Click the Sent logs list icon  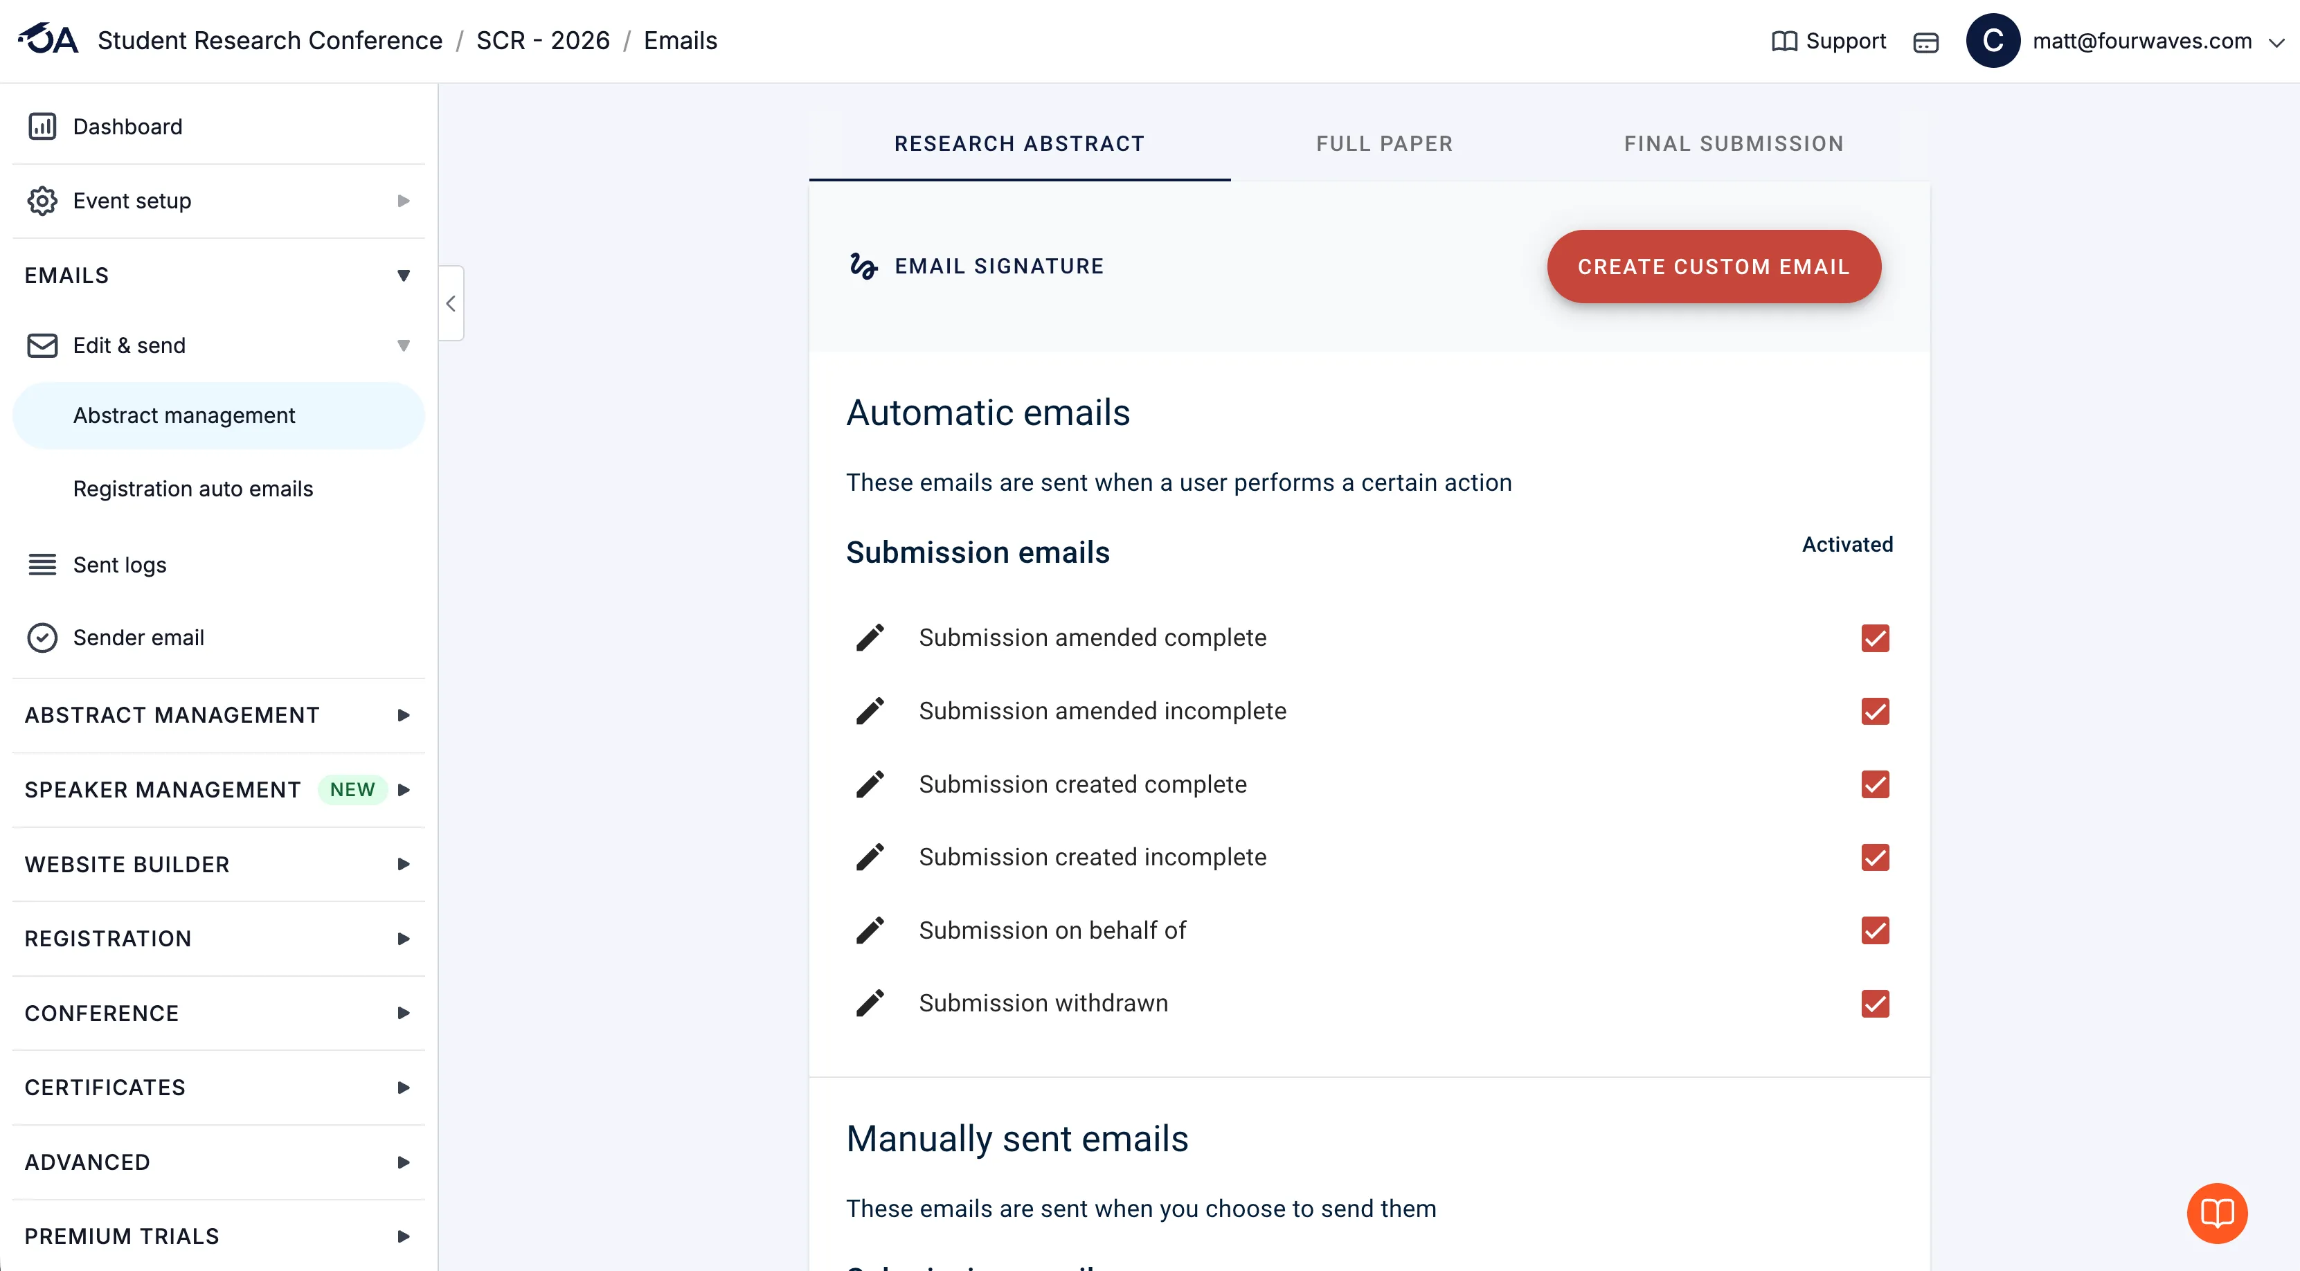click(42, 564)
